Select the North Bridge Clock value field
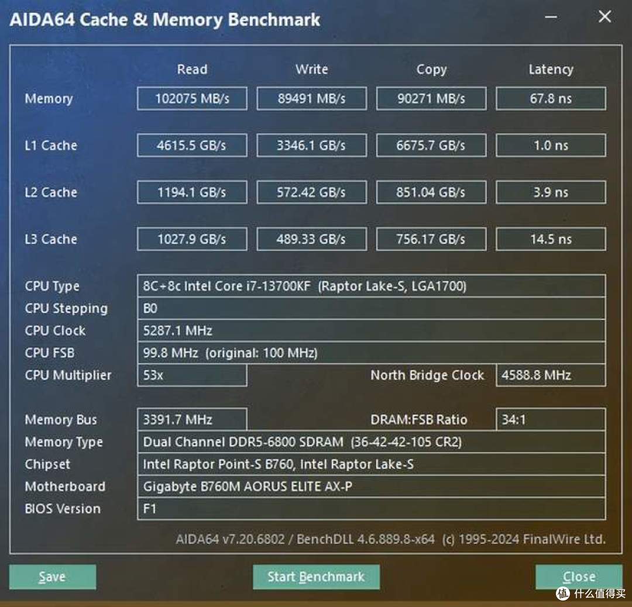Screen dimensions: 632x607 point(551,375)
